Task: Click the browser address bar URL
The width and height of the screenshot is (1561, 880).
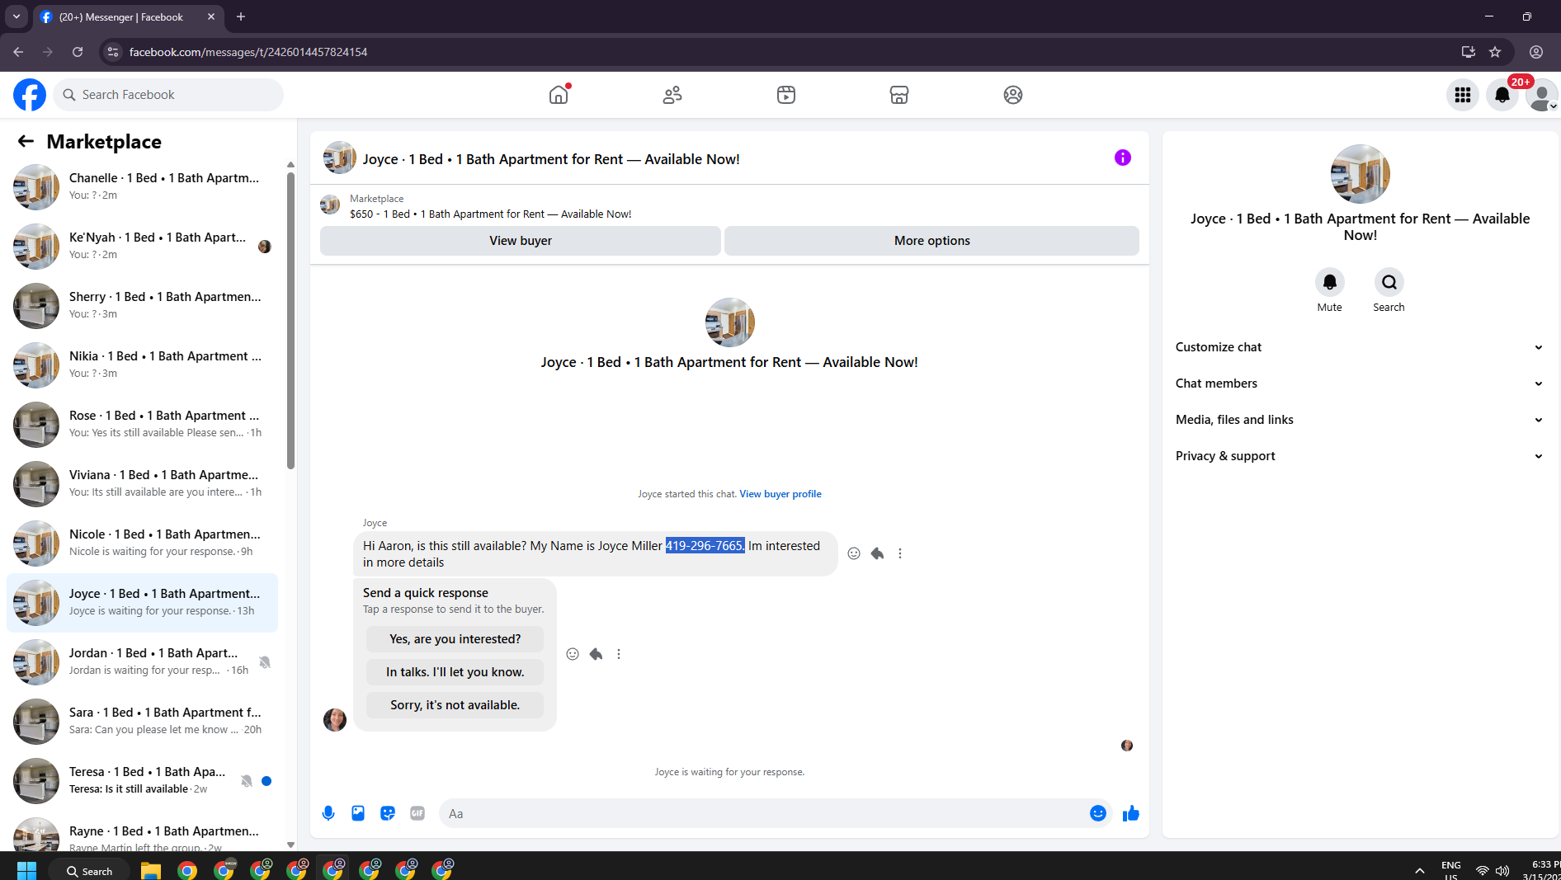Action: [x=248, y=52]
